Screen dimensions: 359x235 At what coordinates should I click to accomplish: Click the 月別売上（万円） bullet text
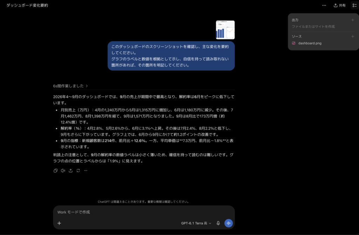pyautogui.click(x=147, y=116)
